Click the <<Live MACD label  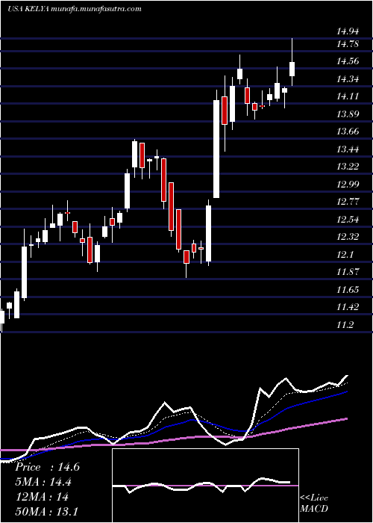point(314,503)
